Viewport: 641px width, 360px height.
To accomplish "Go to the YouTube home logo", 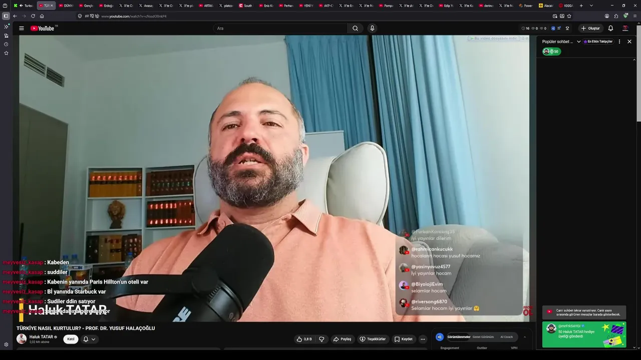I will coord(44,28).
